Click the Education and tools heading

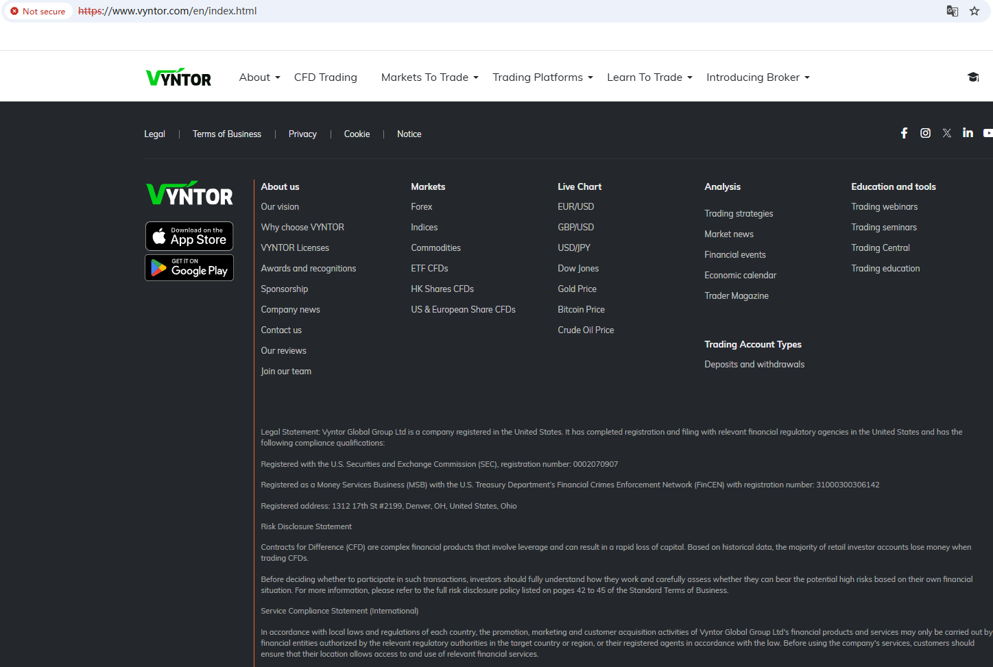click(894, 187)
